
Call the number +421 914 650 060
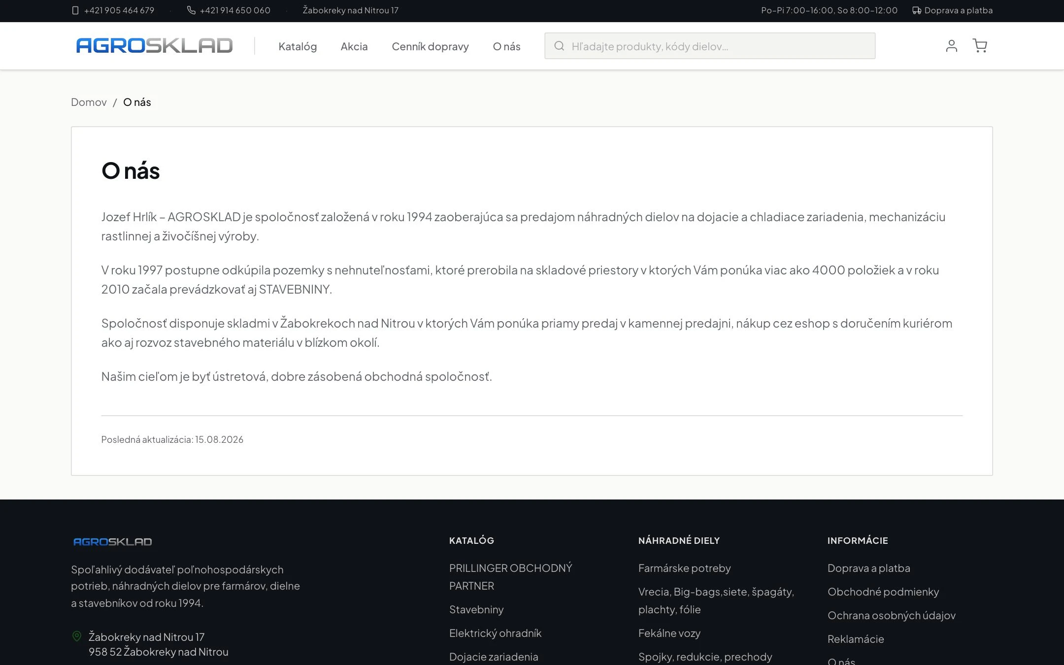coord(235,10)
